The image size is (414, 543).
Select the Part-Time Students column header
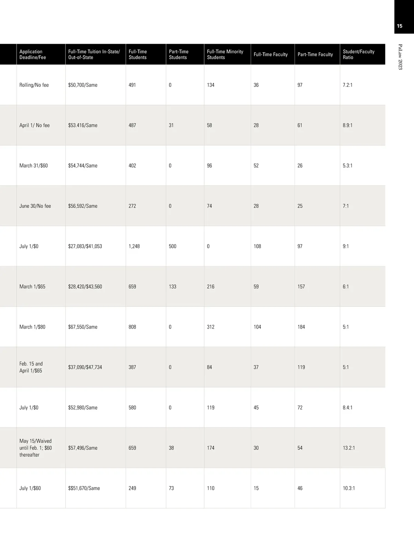click(179, 54)
